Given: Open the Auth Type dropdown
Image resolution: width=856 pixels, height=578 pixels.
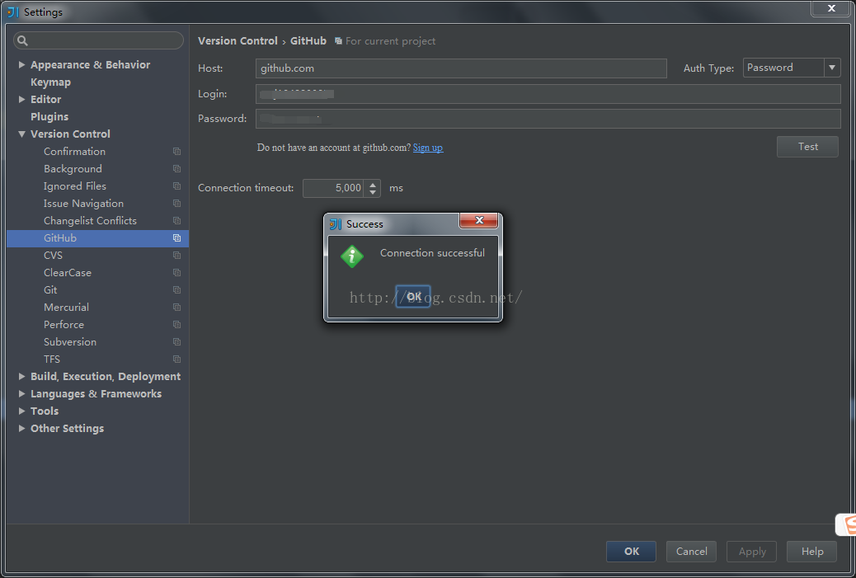Looking at the screenshot, I should coord(832,68).
